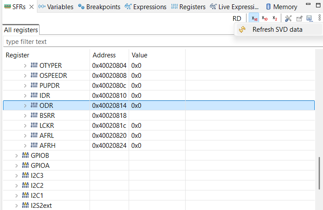Image resolution: width=323 pixels, height=210 pixels.
Task: Click the AFRH register icon
Action: coord(34,145)
